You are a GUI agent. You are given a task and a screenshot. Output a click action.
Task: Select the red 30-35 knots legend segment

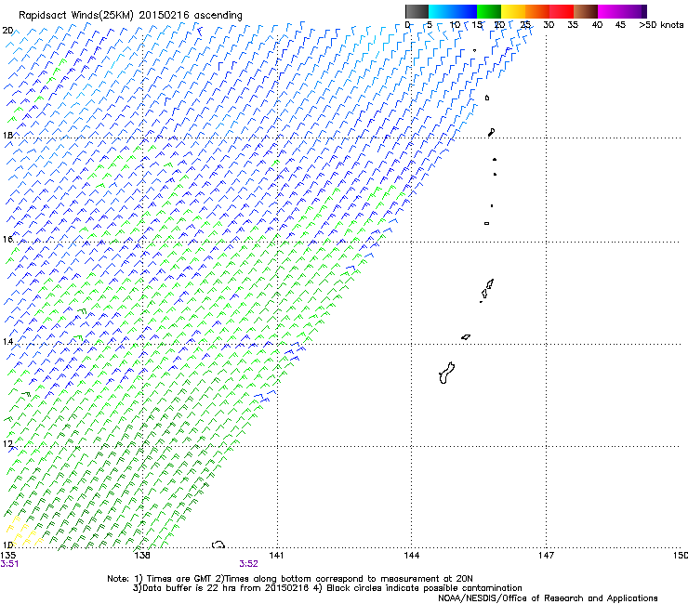click(562, 11)
